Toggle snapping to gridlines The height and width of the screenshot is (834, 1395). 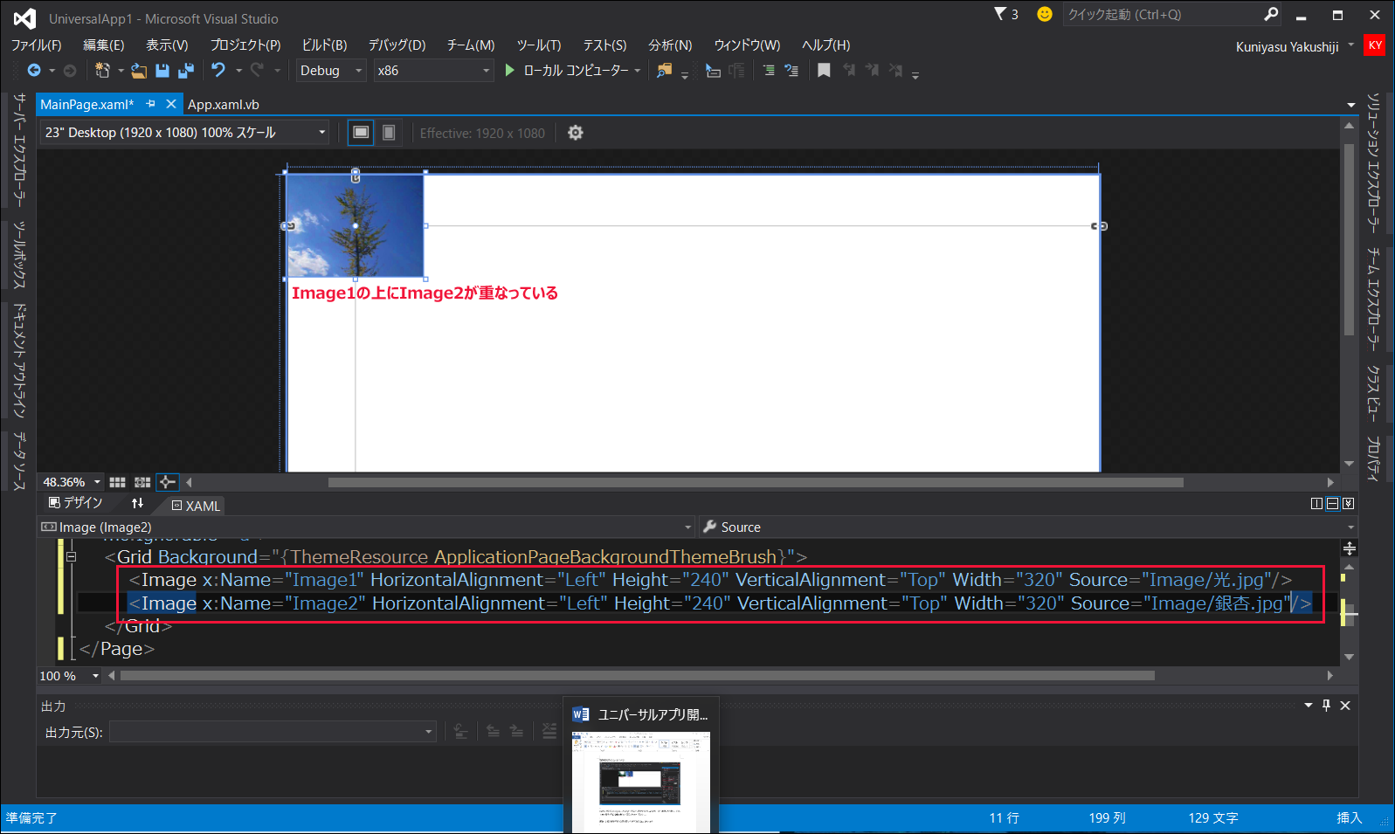[x=142, y=482]
